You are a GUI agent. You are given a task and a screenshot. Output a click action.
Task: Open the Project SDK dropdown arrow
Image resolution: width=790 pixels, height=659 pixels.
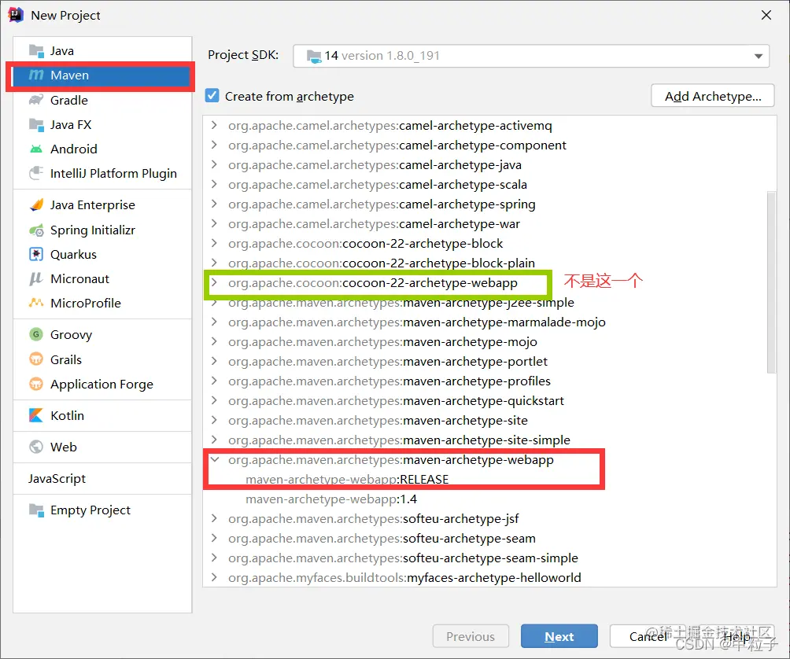[759, 56]
